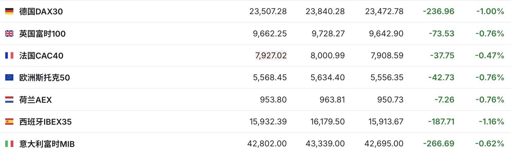511x153 pixels.
Task: Open the 德国DAX30 index page
Action: [41, 12]
